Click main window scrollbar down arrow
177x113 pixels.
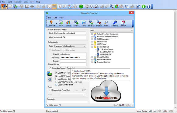point(175,108)
